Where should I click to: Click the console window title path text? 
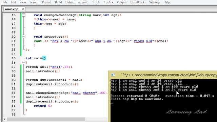pos(169,75)
